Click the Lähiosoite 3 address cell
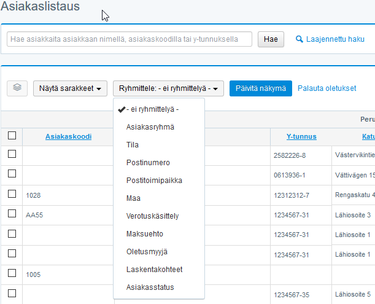Image resolution: width=375 pixels, height=304 pixels. 353,215
